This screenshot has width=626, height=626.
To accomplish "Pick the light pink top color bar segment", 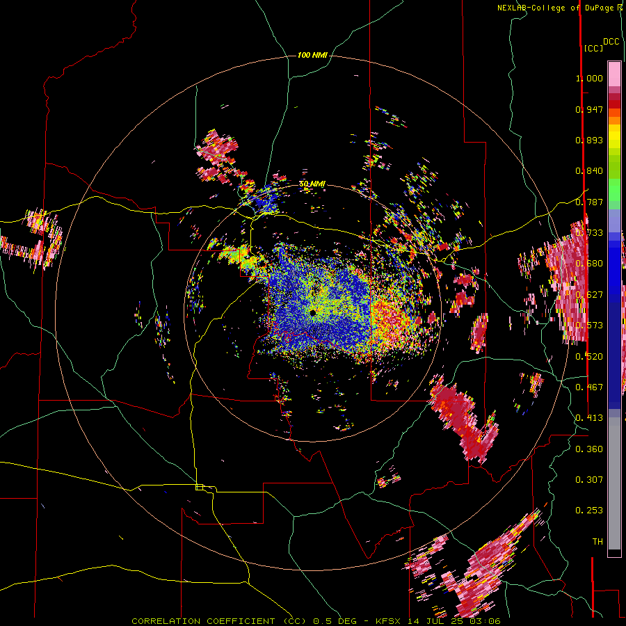I will [614, 74].
